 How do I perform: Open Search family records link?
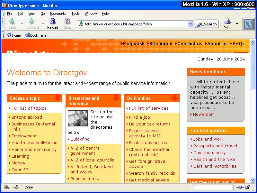coord(152,173)
